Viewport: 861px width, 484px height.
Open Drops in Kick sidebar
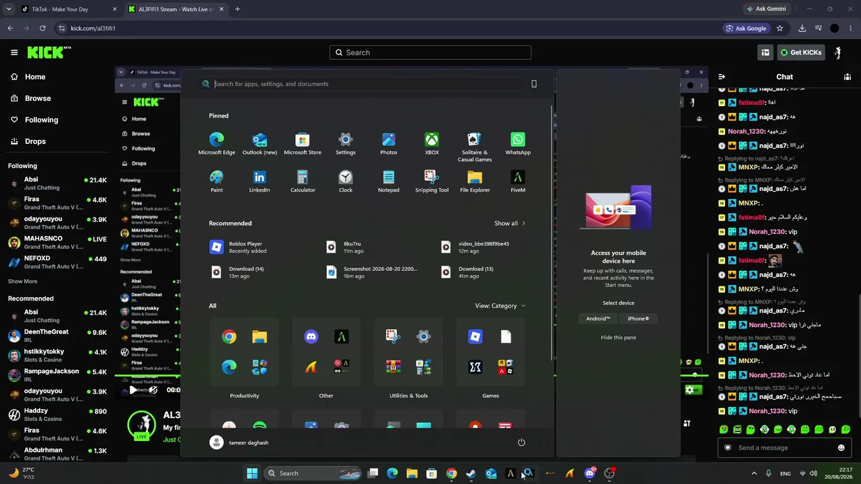pos(28,141)
